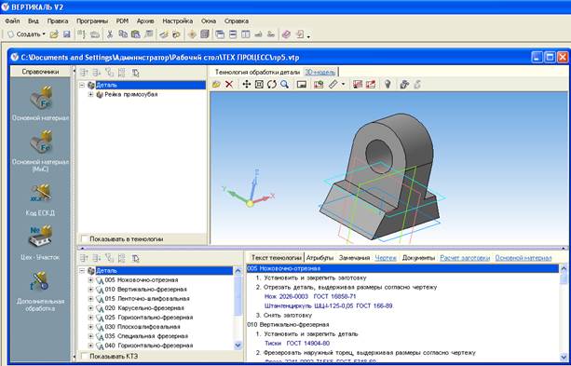Switch to the Текст технологии tab
This screenshot has height=366, width=571.
tap(276, 258)
